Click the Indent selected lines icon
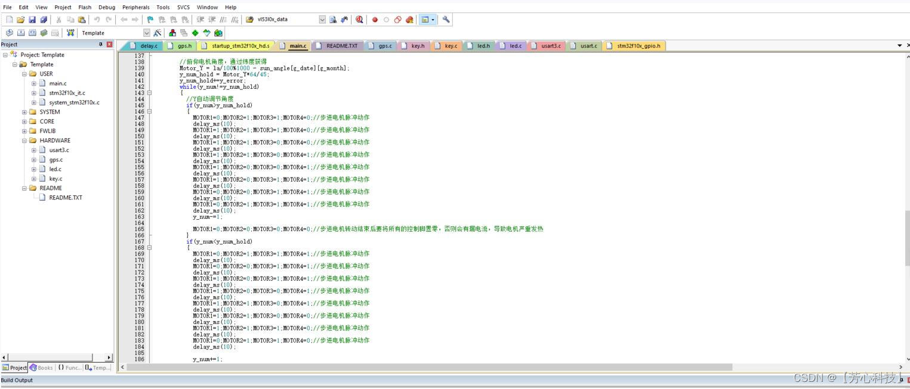The width and height of the screenshot is (910, 389). (x=200, y=20)
